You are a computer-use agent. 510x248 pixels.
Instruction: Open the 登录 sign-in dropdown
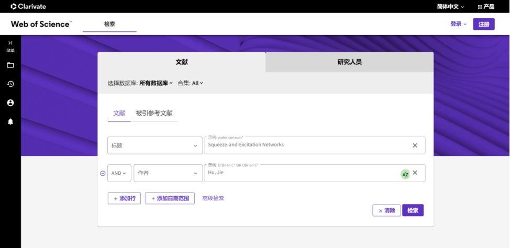pos(458,24)
